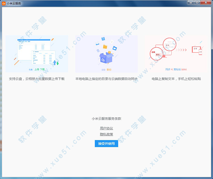Click the Xiaomi Cloud app icon in title bar
This screenshot has height=179, width=213.
coord(4,3)
